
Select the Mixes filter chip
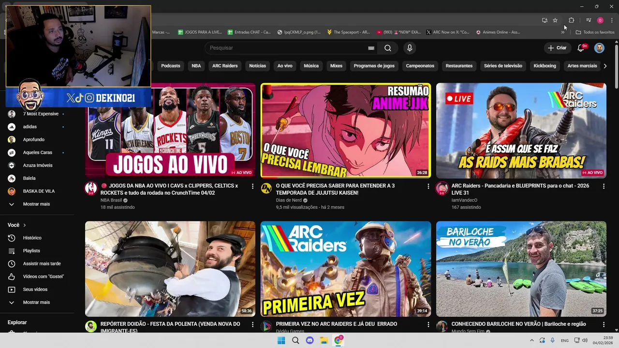pos(336,66)
